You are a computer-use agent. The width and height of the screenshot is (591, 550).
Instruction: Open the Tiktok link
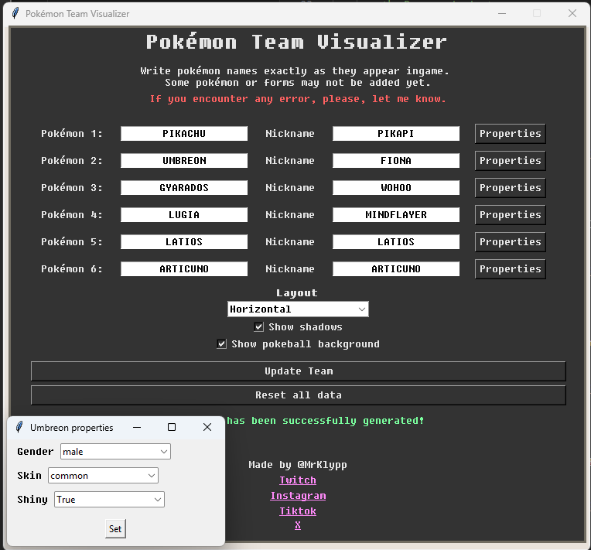tap(298, 511)
